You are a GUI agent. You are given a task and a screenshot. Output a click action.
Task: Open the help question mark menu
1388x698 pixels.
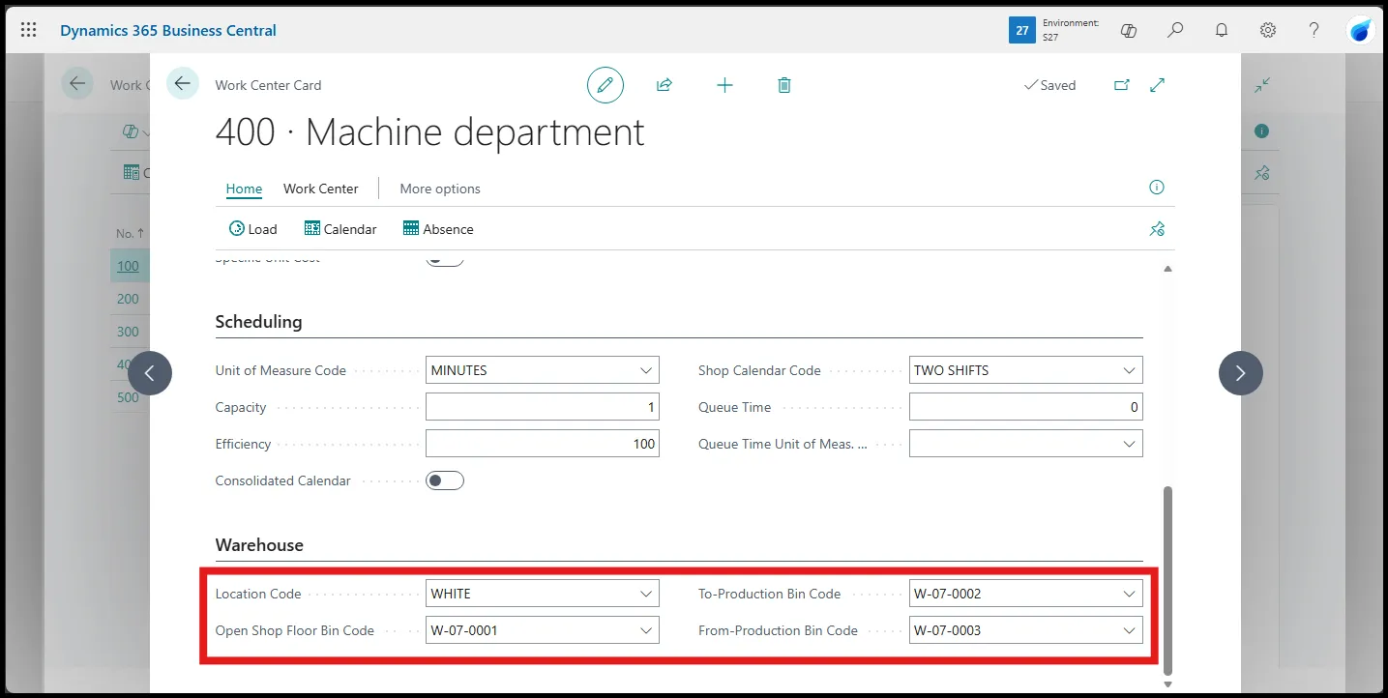[1314, 30]
